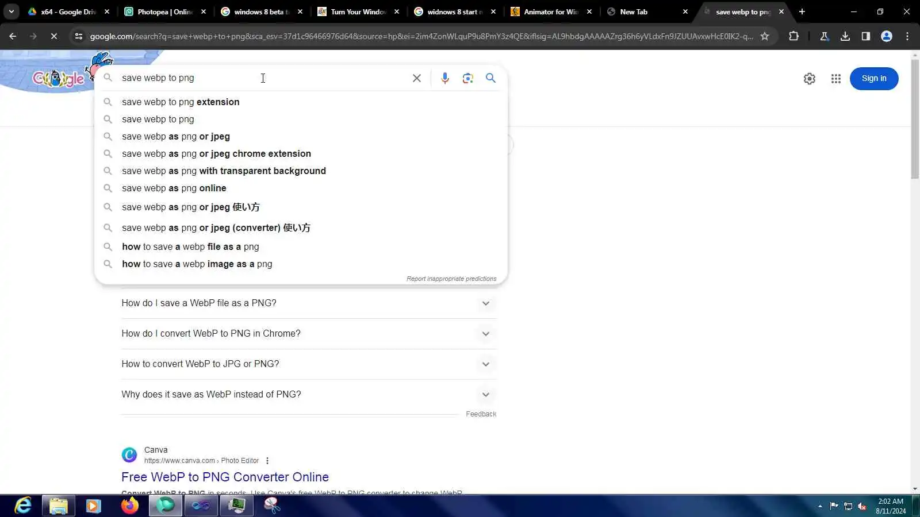
Task: Switch to windows 8 beta tab
Action: click(x=261, y=11)
